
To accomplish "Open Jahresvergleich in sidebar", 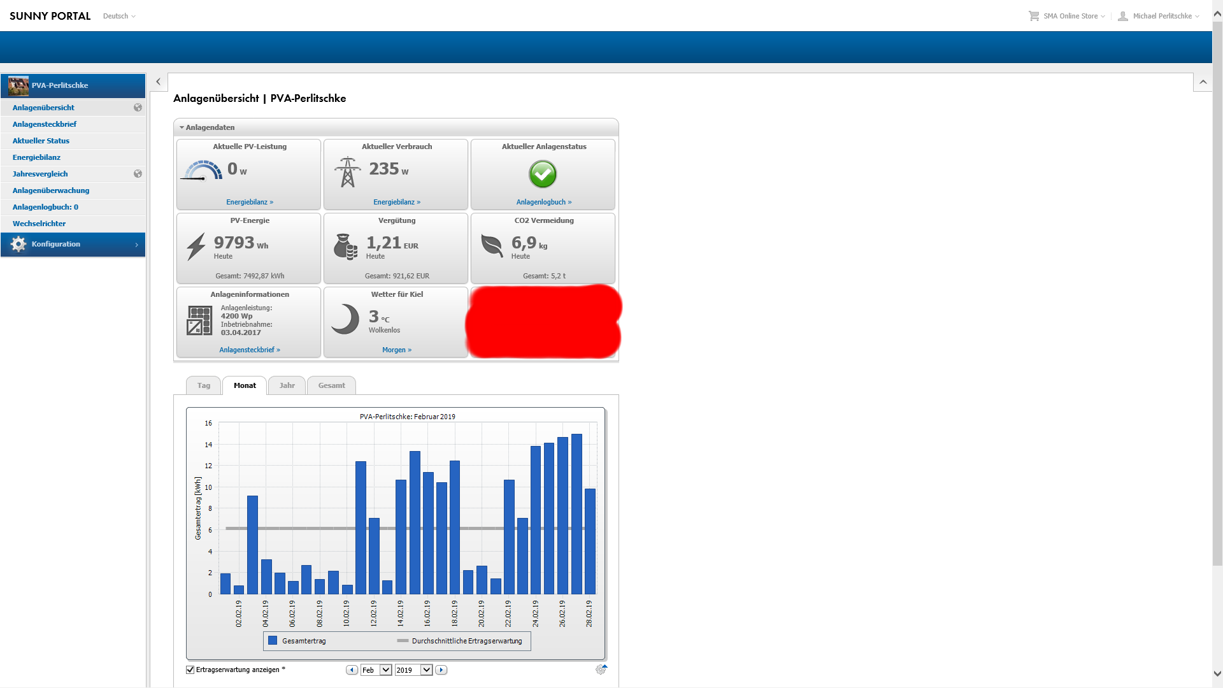I will (40, 174).
